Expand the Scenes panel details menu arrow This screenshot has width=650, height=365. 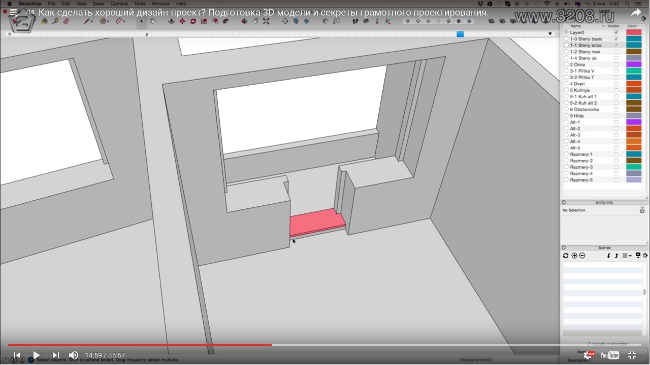(645, 255)
